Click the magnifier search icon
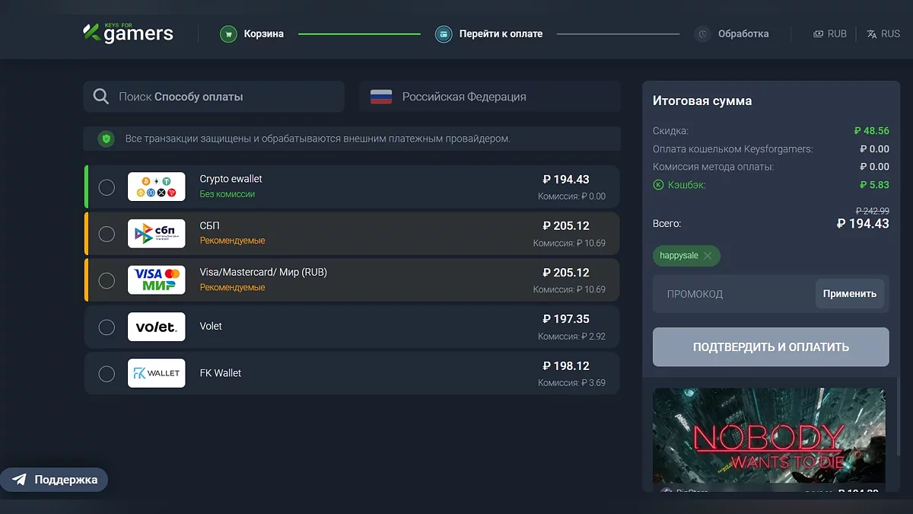This screenshot has width=913, height=514. click(x=100, y=97)
